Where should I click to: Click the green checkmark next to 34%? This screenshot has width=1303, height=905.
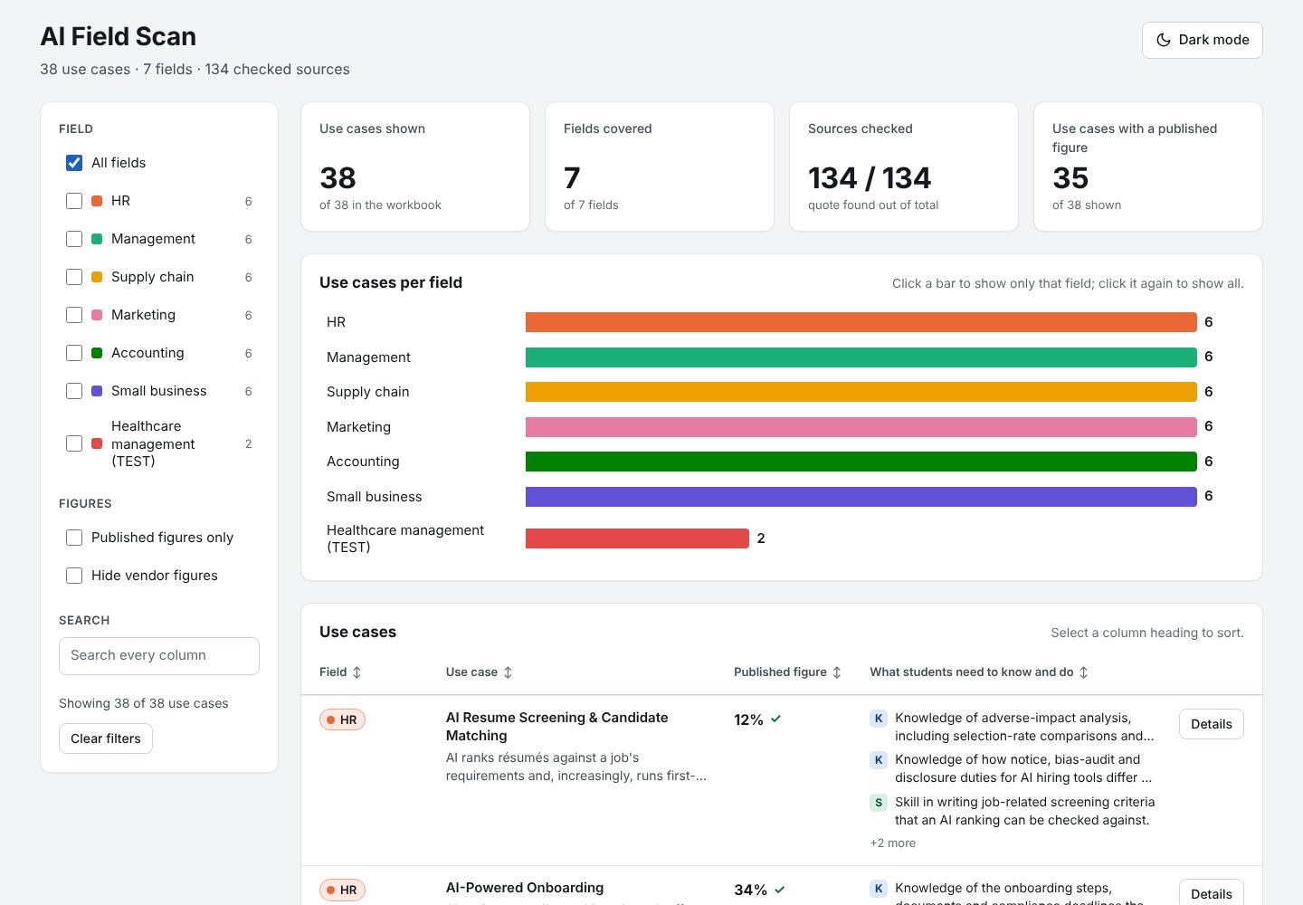(780, 890)
